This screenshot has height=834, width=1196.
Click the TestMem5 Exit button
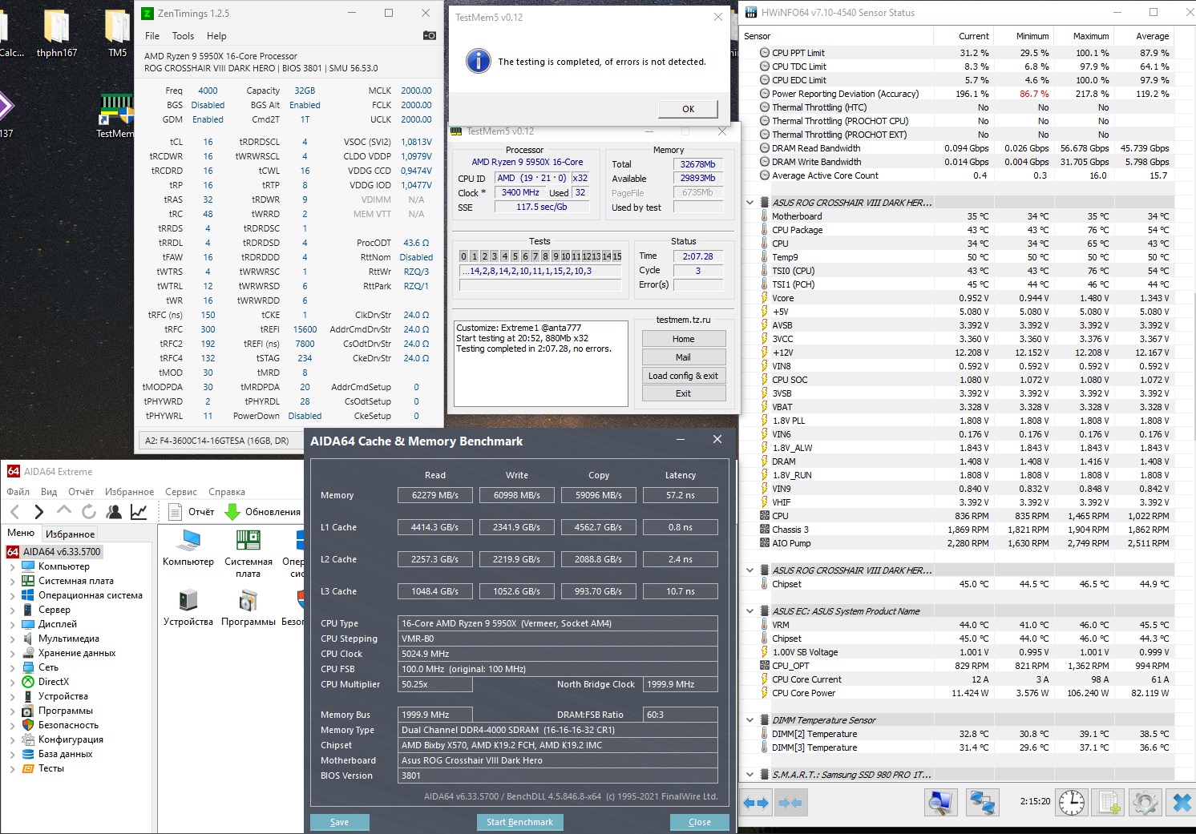(684, 393)
